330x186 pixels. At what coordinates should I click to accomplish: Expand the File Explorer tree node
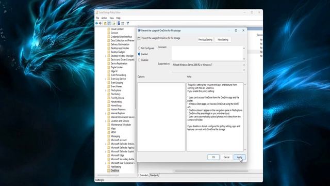click(106, 90)
